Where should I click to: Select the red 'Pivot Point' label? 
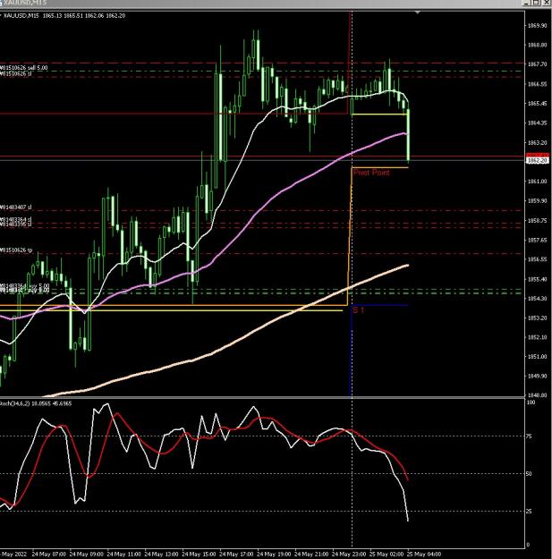[x=371, y=173]
